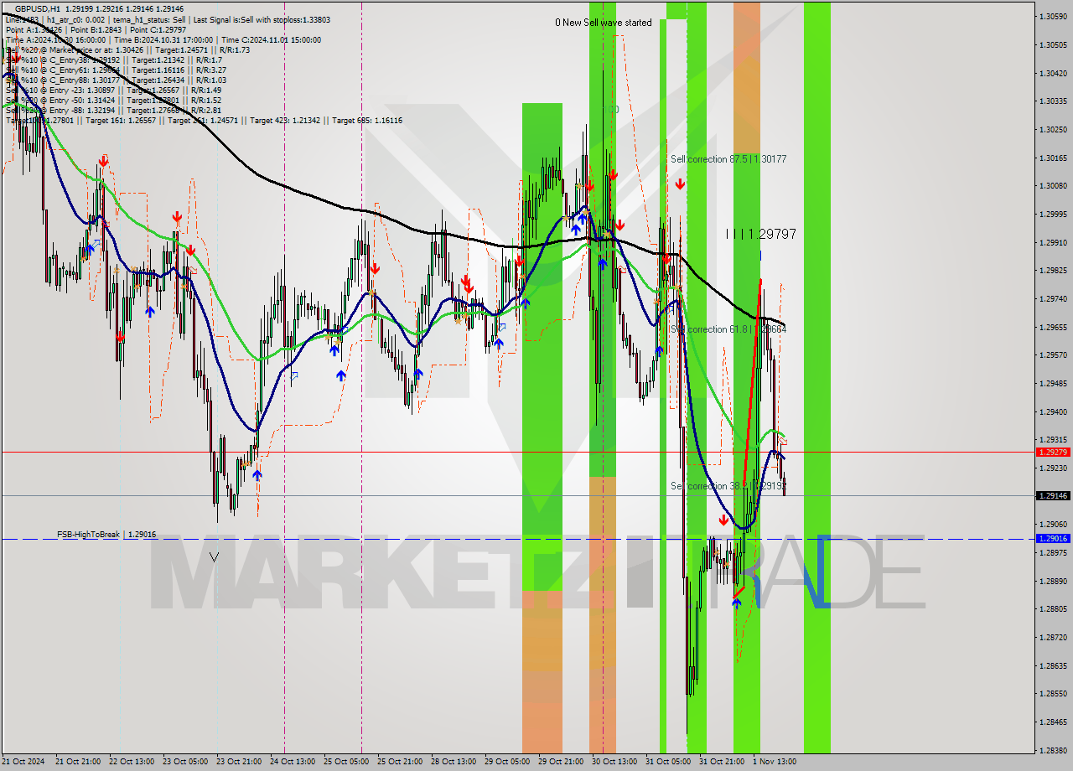
Task: Click the '25 Oct 21:00' time axis label
Action: coord(400,762)
